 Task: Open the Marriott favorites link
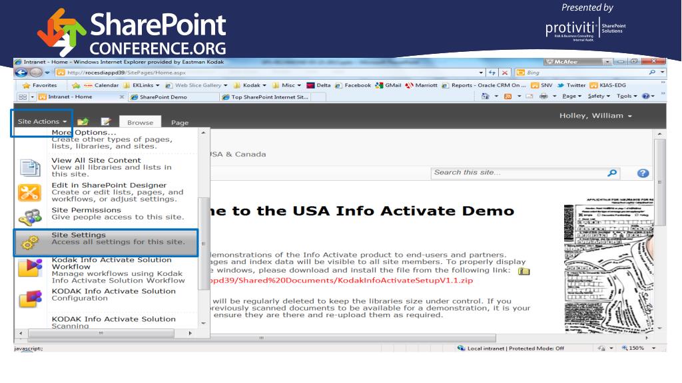tap(421, 85)
